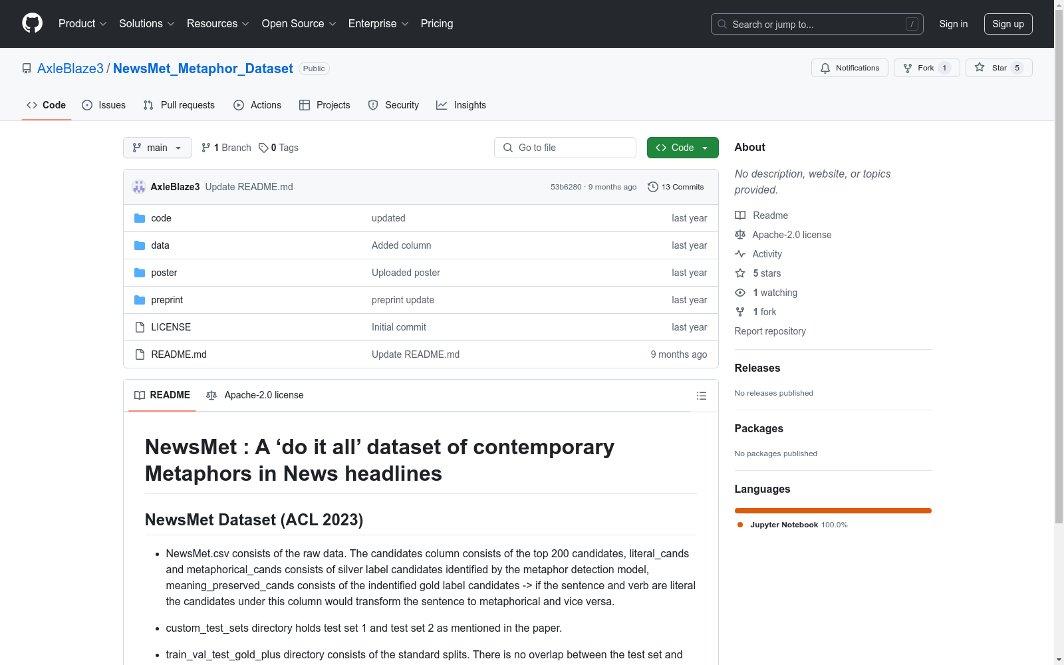The height and width of the screenshot is (665, 1064).
Task: Click the star count badge 5
Action: click(1017, 68)
